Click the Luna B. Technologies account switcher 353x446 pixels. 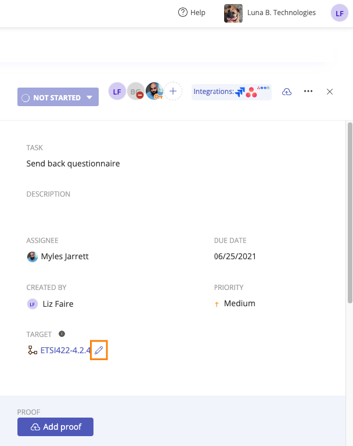pos(270,13)
